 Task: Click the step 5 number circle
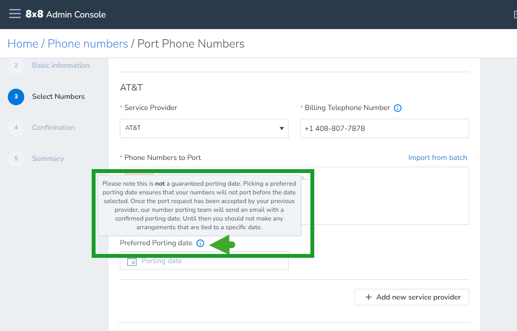(16, 158)
